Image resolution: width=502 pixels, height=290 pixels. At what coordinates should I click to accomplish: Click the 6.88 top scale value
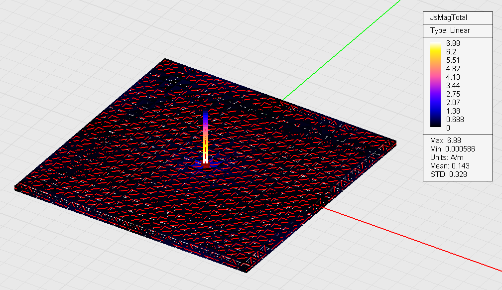[x=453, y=43]
